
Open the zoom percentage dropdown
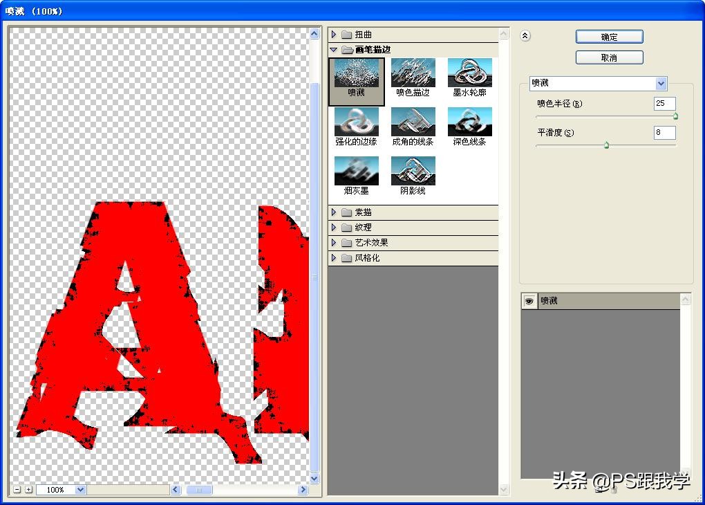click(78, 489)
